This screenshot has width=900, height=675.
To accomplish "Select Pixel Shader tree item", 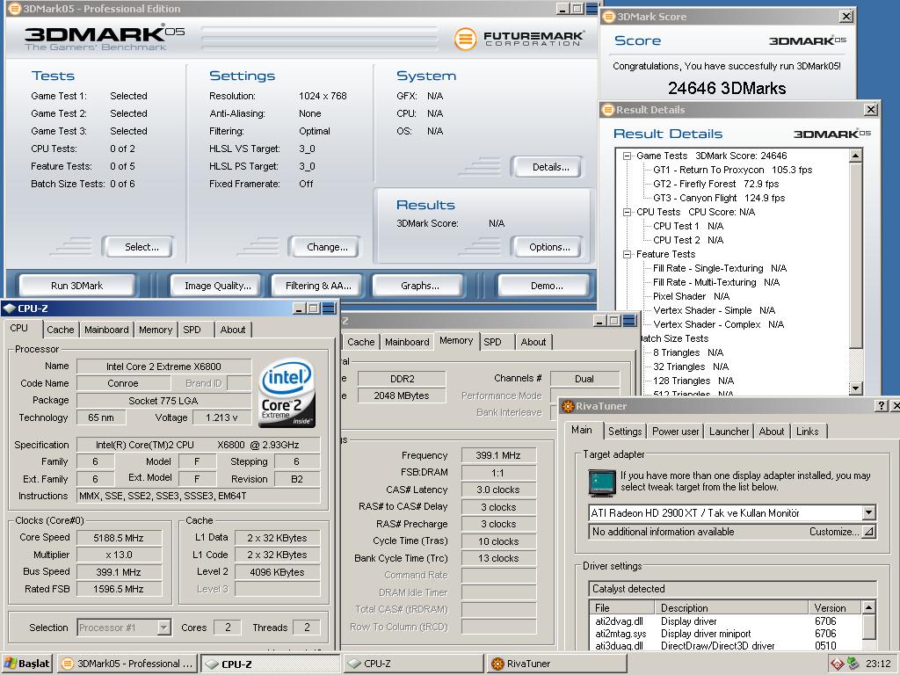I will 691,296.
